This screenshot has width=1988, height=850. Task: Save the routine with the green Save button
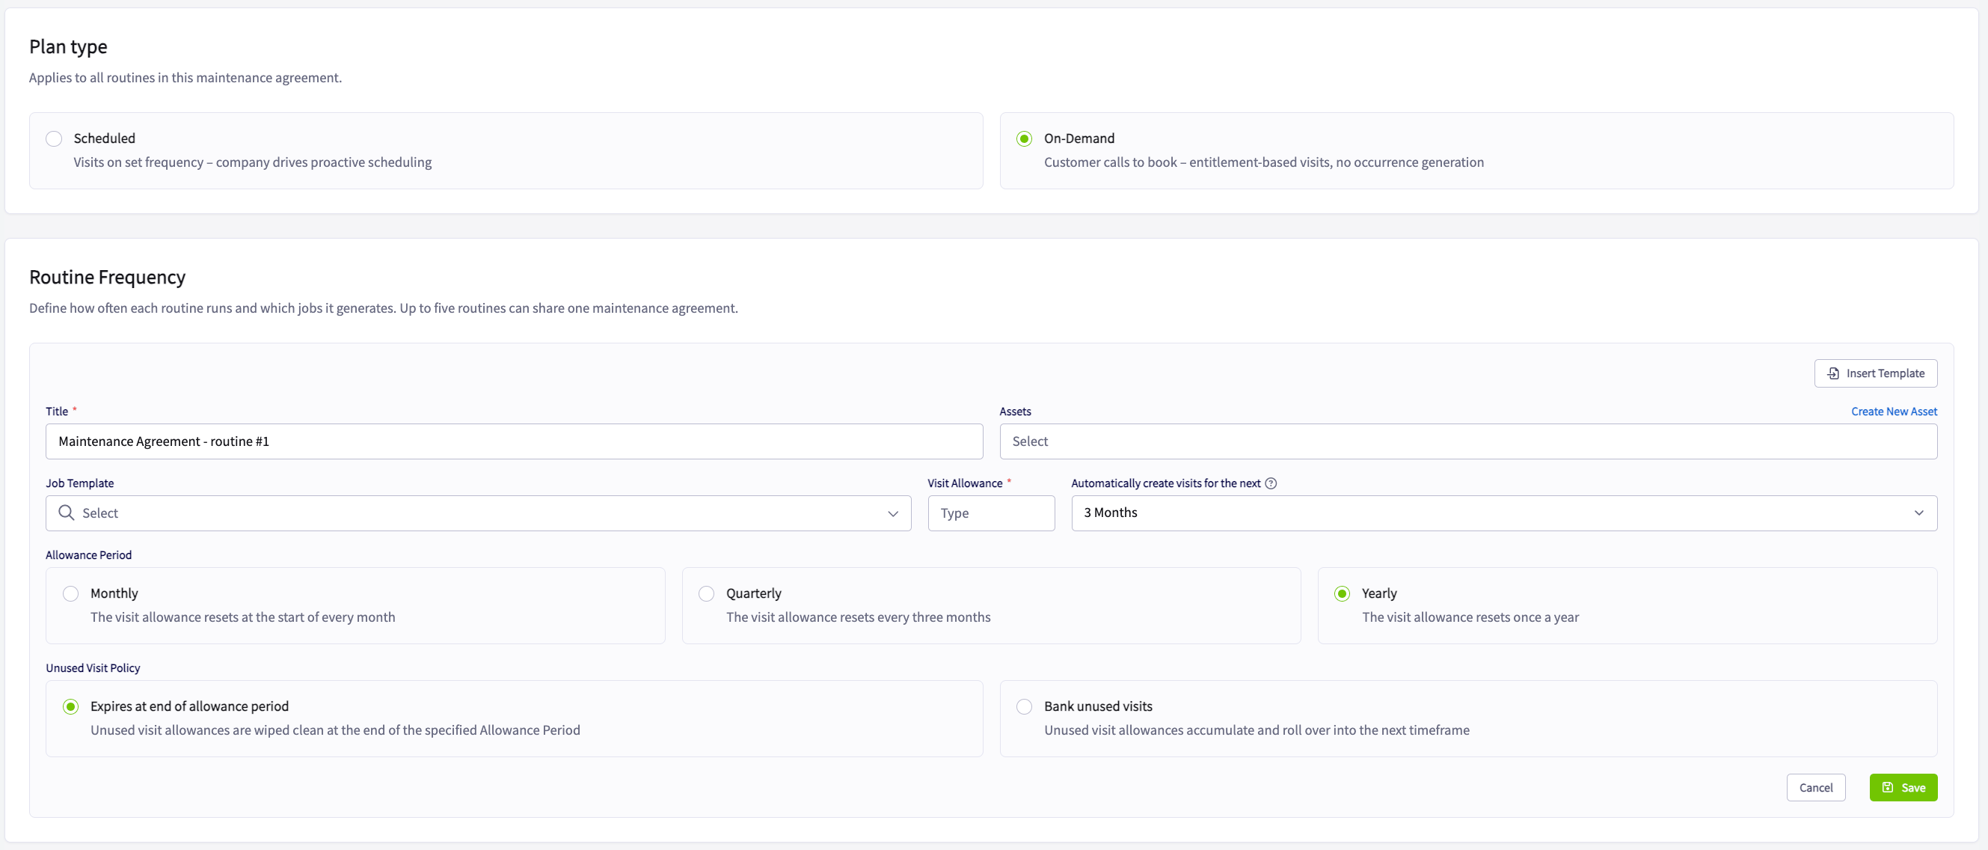click(x=1903, y=787)
